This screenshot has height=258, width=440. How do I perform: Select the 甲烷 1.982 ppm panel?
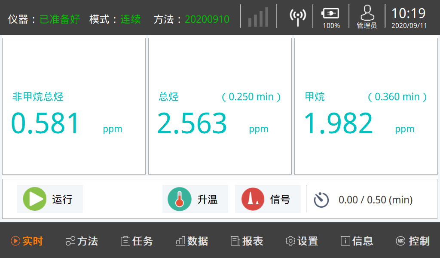(366, 106)
